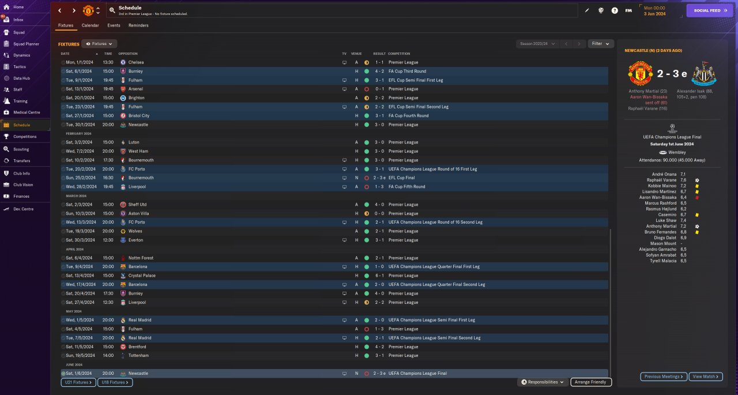Open the Transfers sidebar icon
Screen dimensions: 738x395
pos(6,161)
